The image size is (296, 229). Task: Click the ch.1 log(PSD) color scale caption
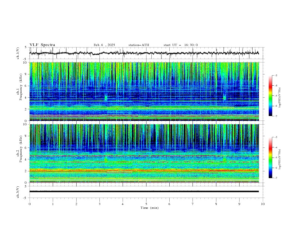280,98
